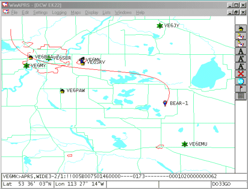Open the Logging menu
This screenshot has width=248, height=189.
click(59, 13)
